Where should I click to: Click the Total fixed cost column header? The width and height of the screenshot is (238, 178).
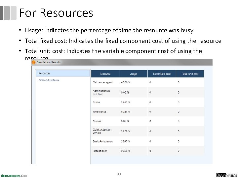[162, 74]
